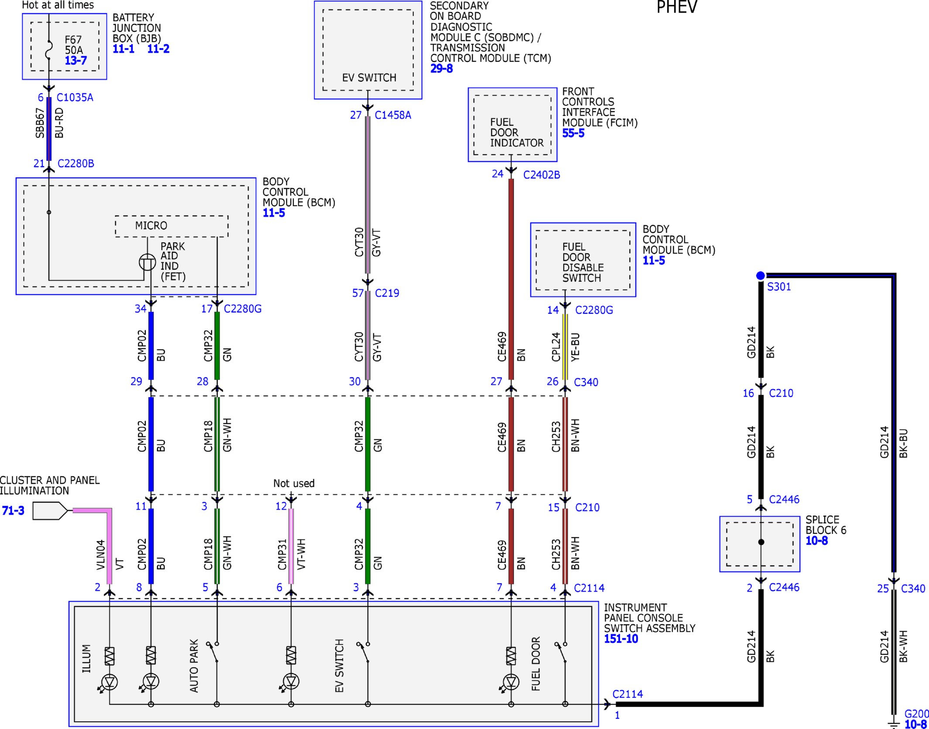Image resolution: width=929 pixels, height=729 pixels.
Task: Click the INSTRUMENT PANEL CONSOLE SWITCH ASSEMBLY label
Action: coord(649,618)
